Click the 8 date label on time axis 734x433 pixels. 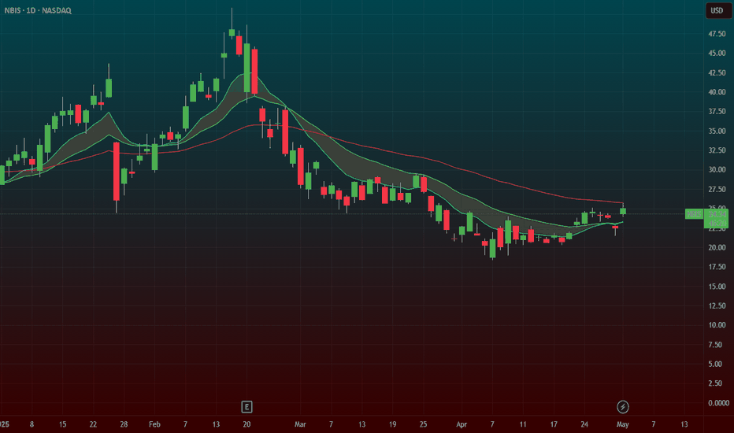point(32,424)
